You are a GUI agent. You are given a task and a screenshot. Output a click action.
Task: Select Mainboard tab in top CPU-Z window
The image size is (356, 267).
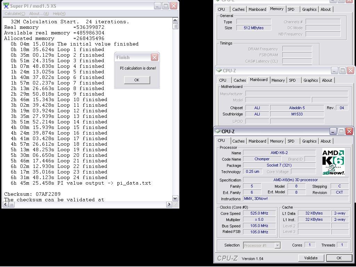tap(257, 9)
